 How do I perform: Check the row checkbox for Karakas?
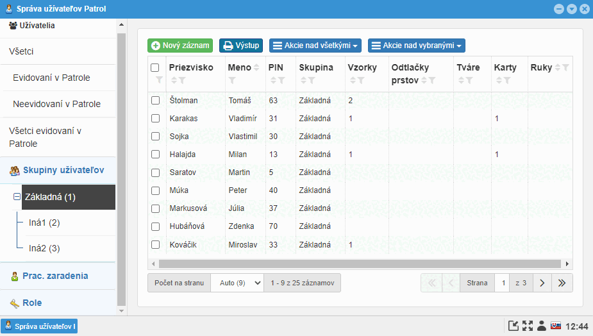tap(155, 119)
